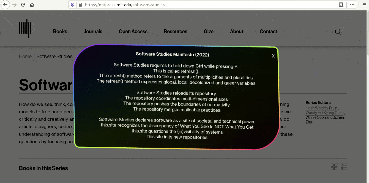Click the line 'This is called refresh()'
369x183 pixels.
point(176,71)
